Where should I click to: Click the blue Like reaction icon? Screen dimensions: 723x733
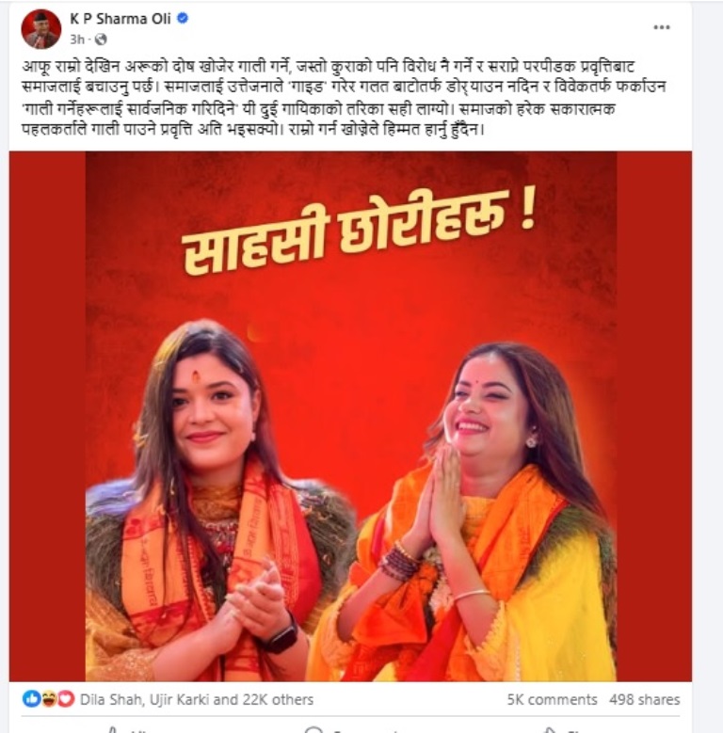pos(31,699)
